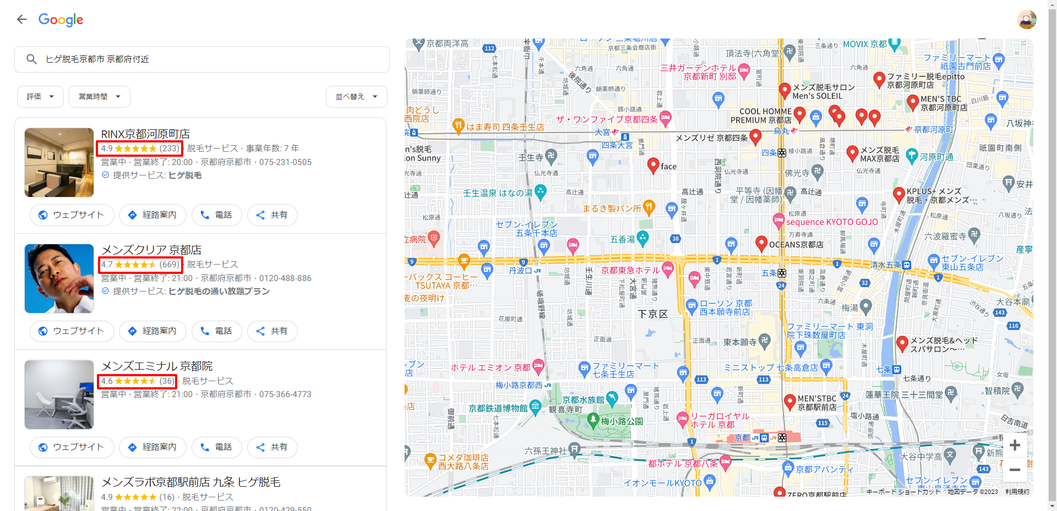The height and width of the screenshot is (511, 1057).
Task: View メンズクリア 京都店 photo thumbnail
Action: tap(59, 278)
